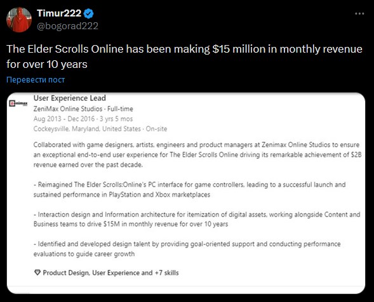The height and width of the screenshot is (302, 374).
Task: Click the blue verified checkmark badge
Action: coord(89,13)
